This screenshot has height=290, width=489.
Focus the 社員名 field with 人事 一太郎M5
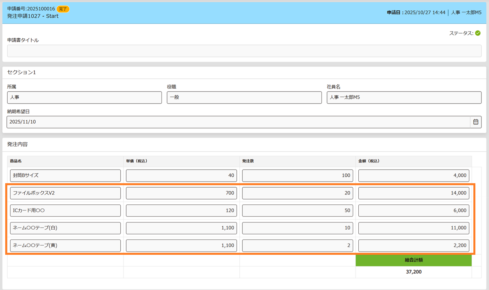404,98
